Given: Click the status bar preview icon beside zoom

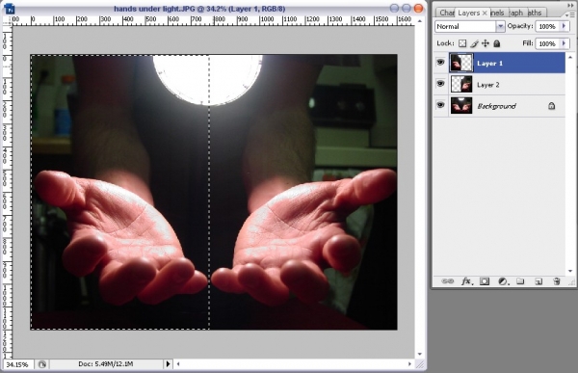Looking at the screenshot, I should pos(42,364).
